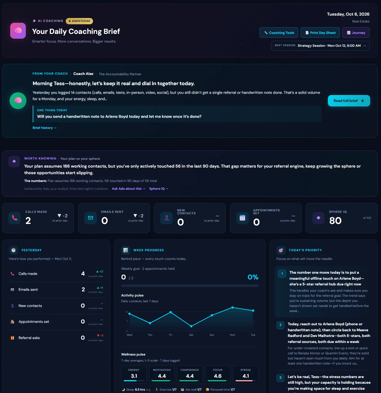This screenshot has width=381, height=393.
Task: Click the Energy 3.1 wellness card
Action: pyautogui.click(x=134, y=374)
